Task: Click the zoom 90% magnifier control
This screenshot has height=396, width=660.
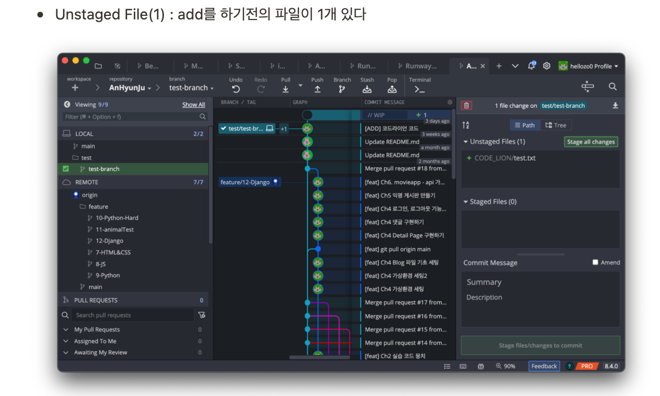Action: coord(505,366)
